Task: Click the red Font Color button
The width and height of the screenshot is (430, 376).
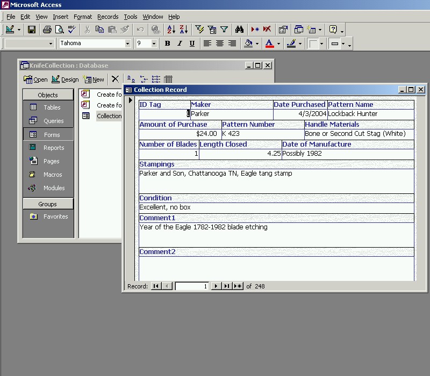Action: point(270,44)
